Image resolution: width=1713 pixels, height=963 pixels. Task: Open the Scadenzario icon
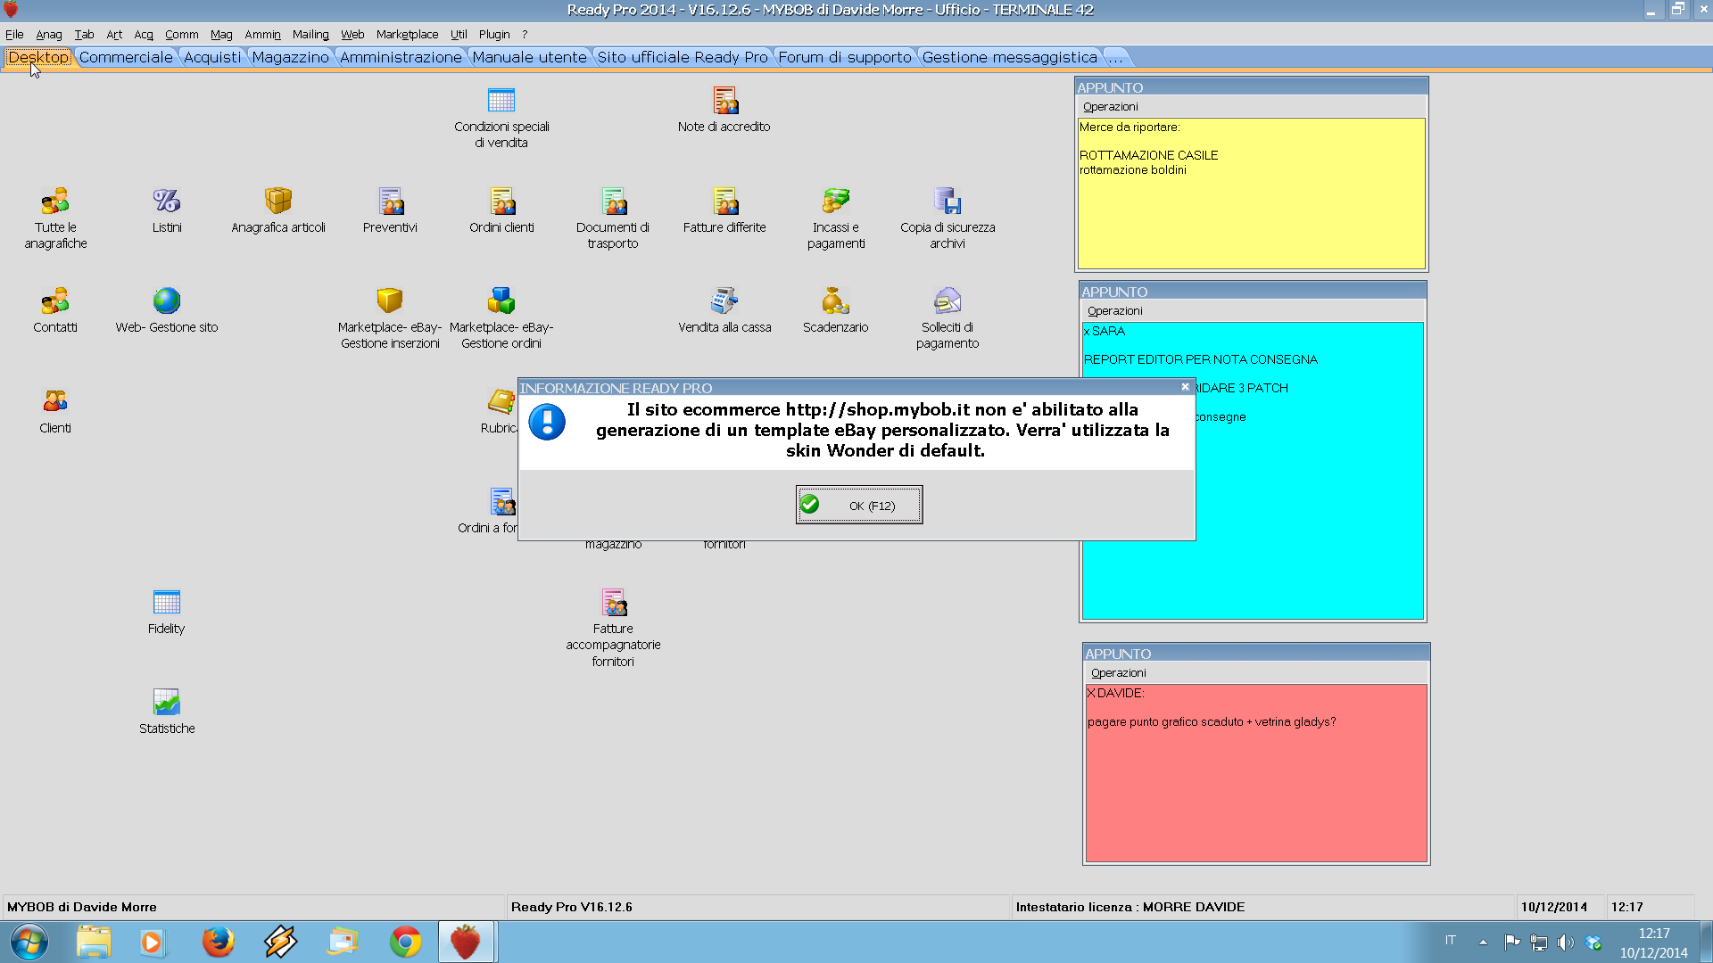click(836, 300)
